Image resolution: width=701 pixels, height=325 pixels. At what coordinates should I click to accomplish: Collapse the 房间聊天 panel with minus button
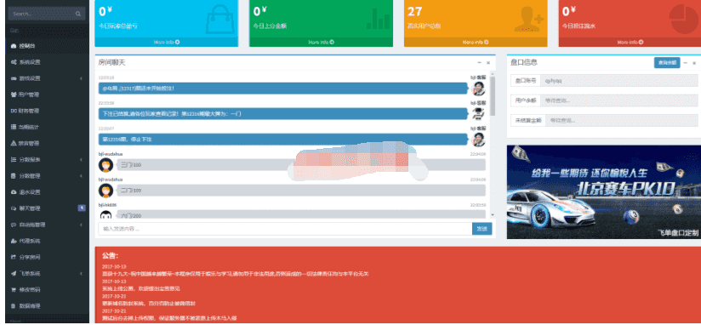point(479,63)
